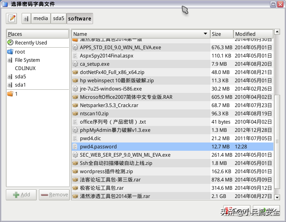Go to the media path segment
286x222 pixels.
pos(41,18)
